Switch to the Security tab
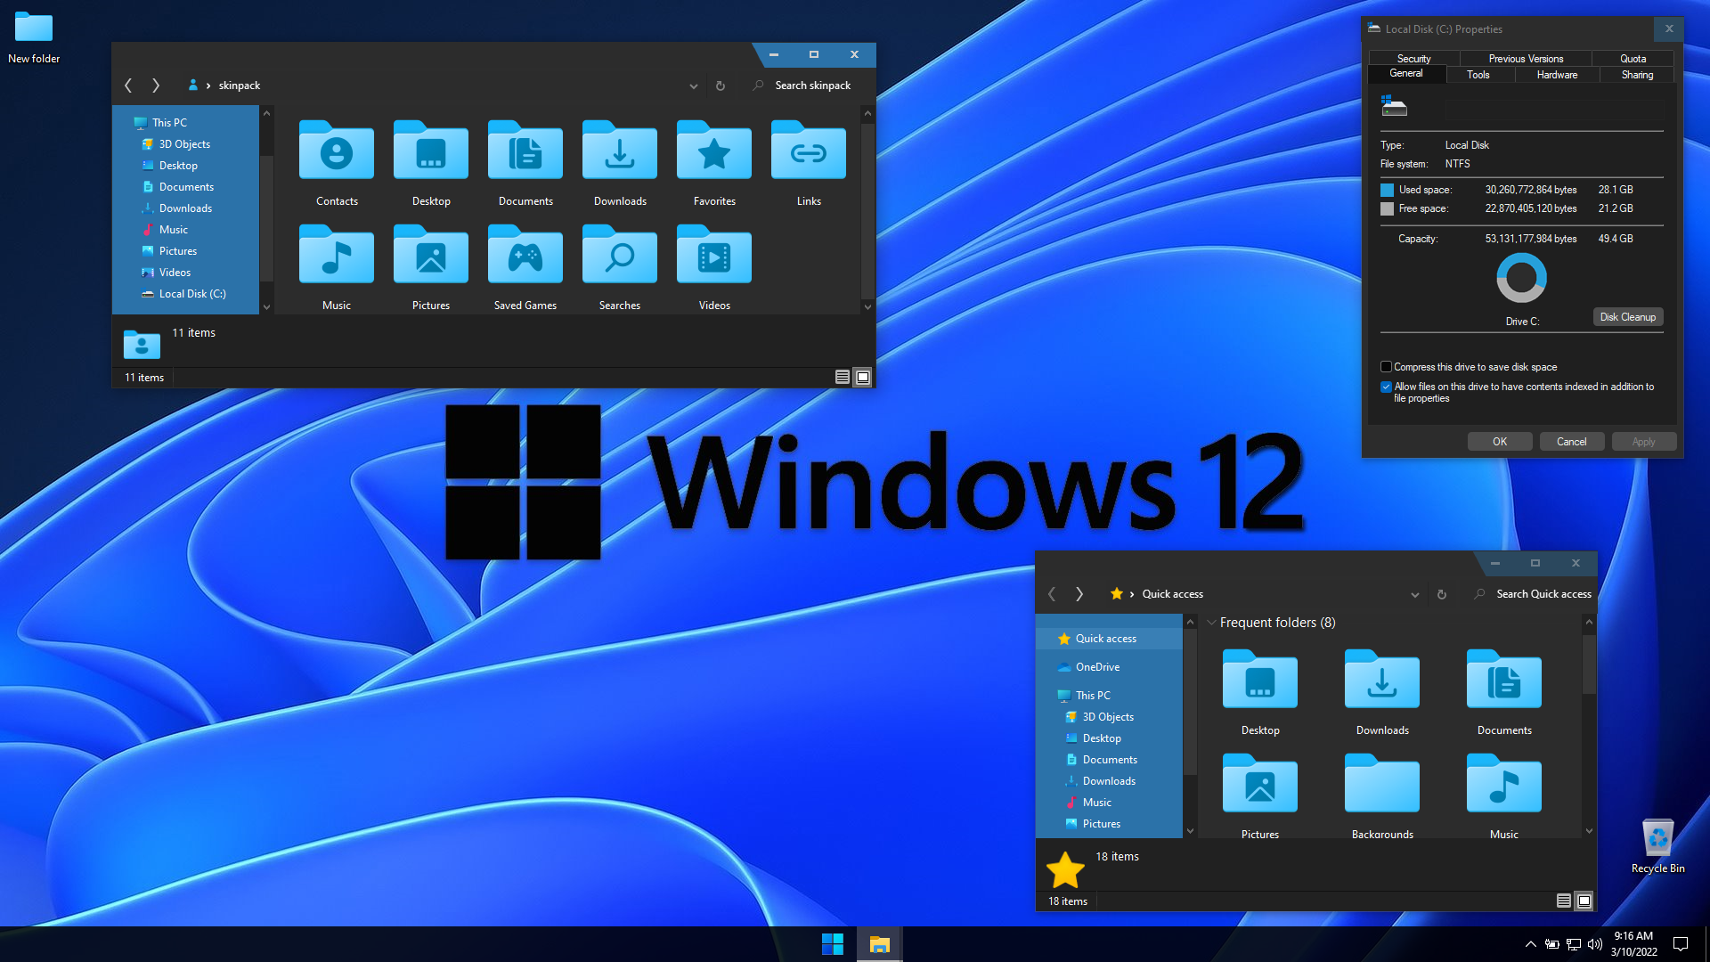This screenshot has height=962, width=1710. [1413, 59]
